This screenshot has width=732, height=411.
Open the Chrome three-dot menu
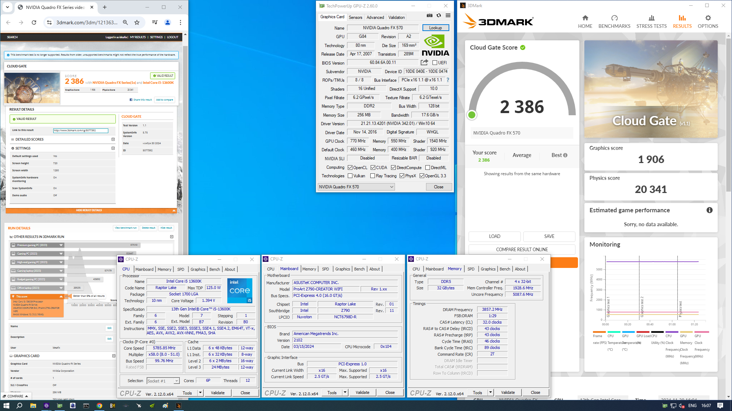(x=180, y=22)
